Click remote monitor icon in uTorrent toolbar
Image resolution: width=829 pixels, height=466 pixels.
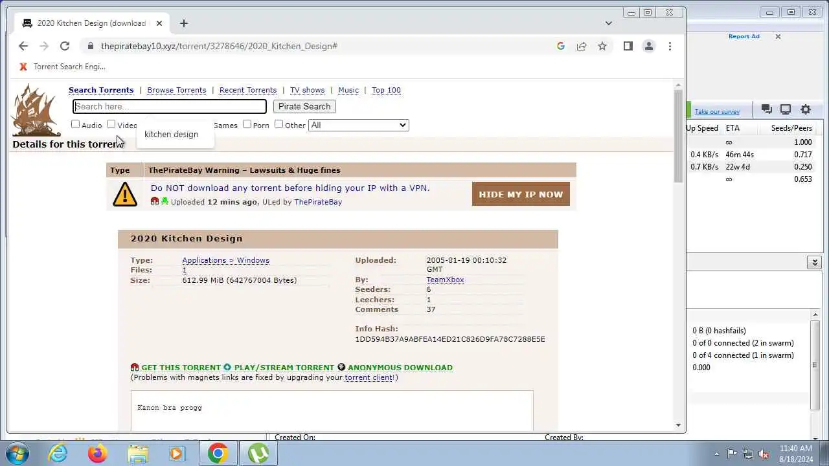coord(786,109)
